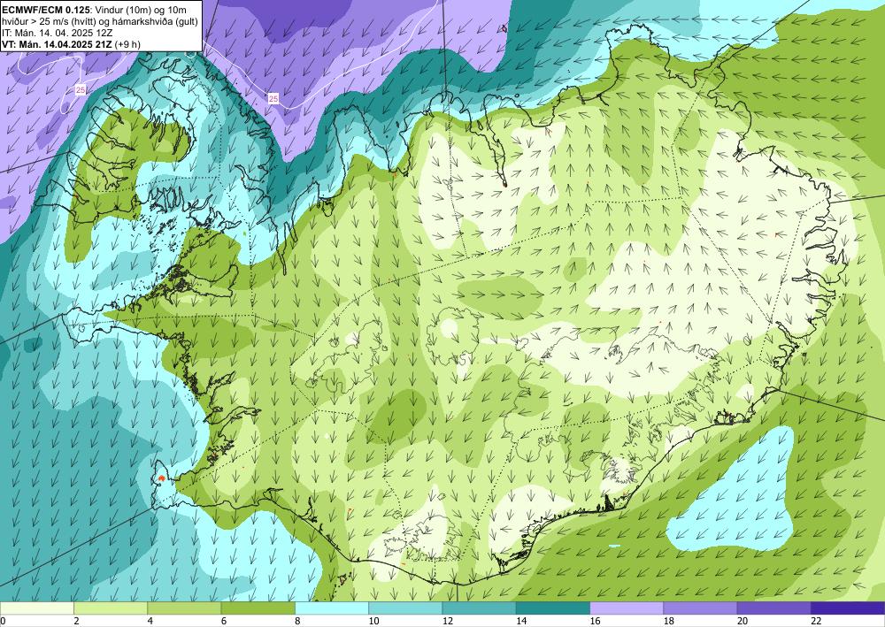Click the "25" gust label above the northwest peninsula
This screenshot has height=627, width=885.
[x=81, y=89]
